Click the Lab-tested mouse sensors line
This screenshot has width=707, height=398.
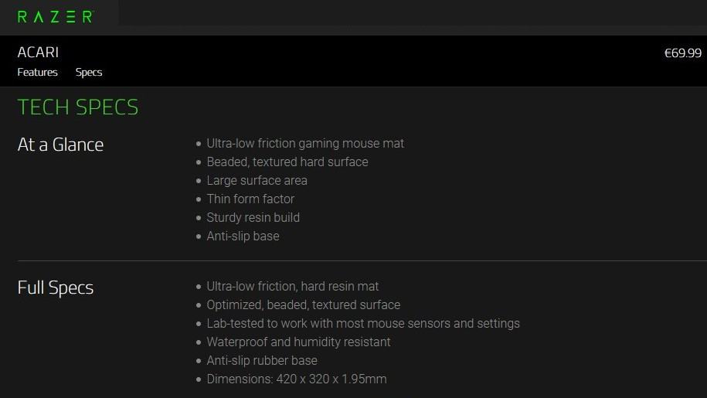click(362, 324)
